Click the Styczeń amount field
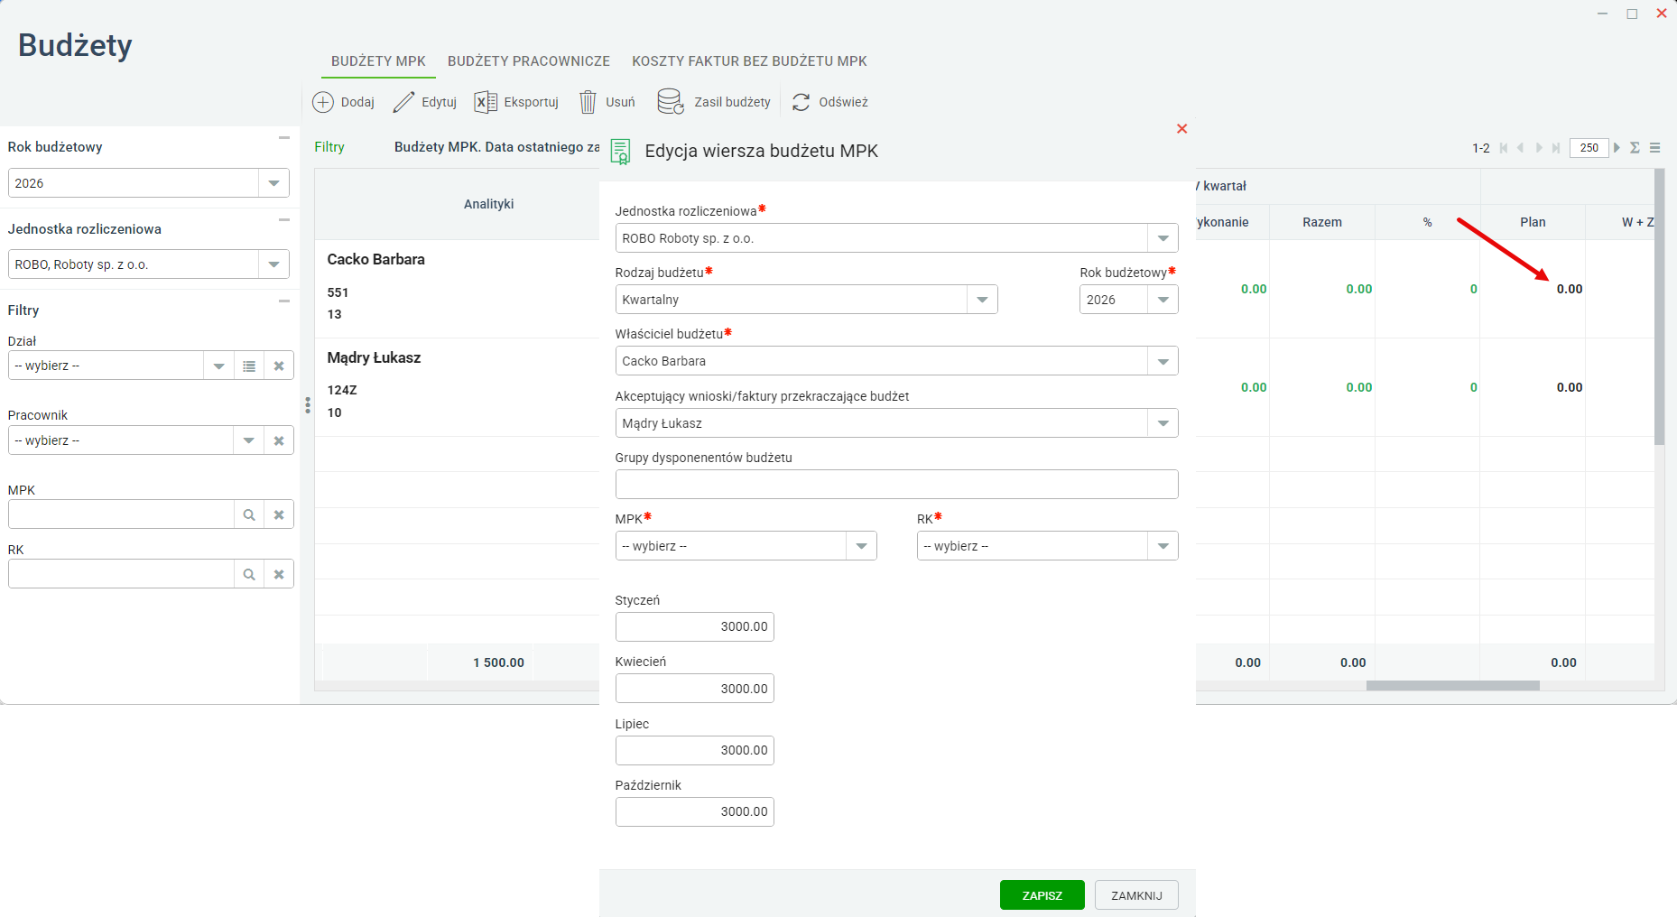The width and height of the screenshot is (1677, 917). click(694, 627)
